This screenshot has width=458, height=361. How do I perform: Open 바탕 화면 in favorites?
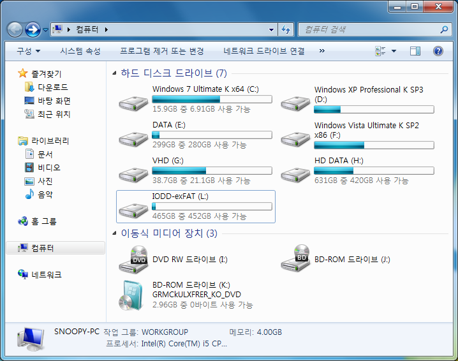(54, 101)
